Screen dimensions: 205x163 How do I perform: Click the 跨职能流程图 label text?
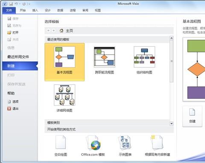pos(105,72)
